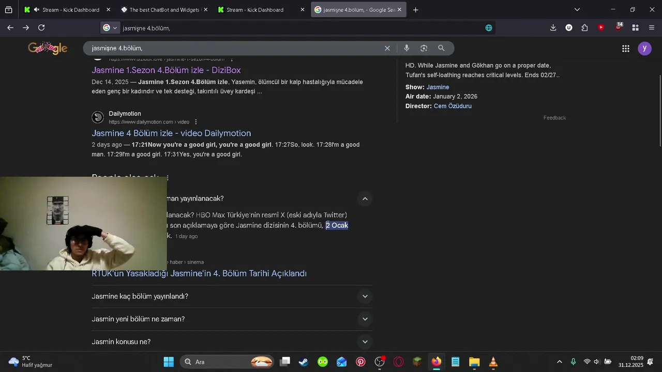Launch Opera GX from the taskbar

point(398,362)
